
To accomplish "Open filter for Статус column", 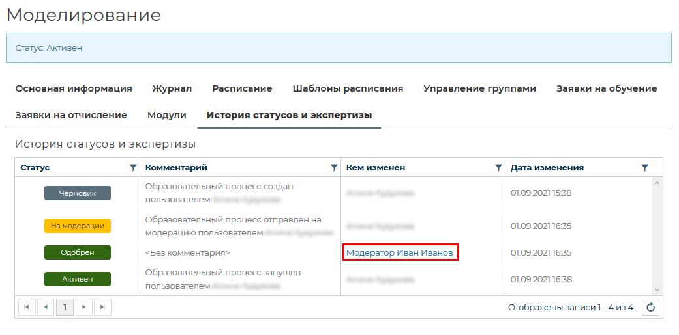I will [133, 168].
